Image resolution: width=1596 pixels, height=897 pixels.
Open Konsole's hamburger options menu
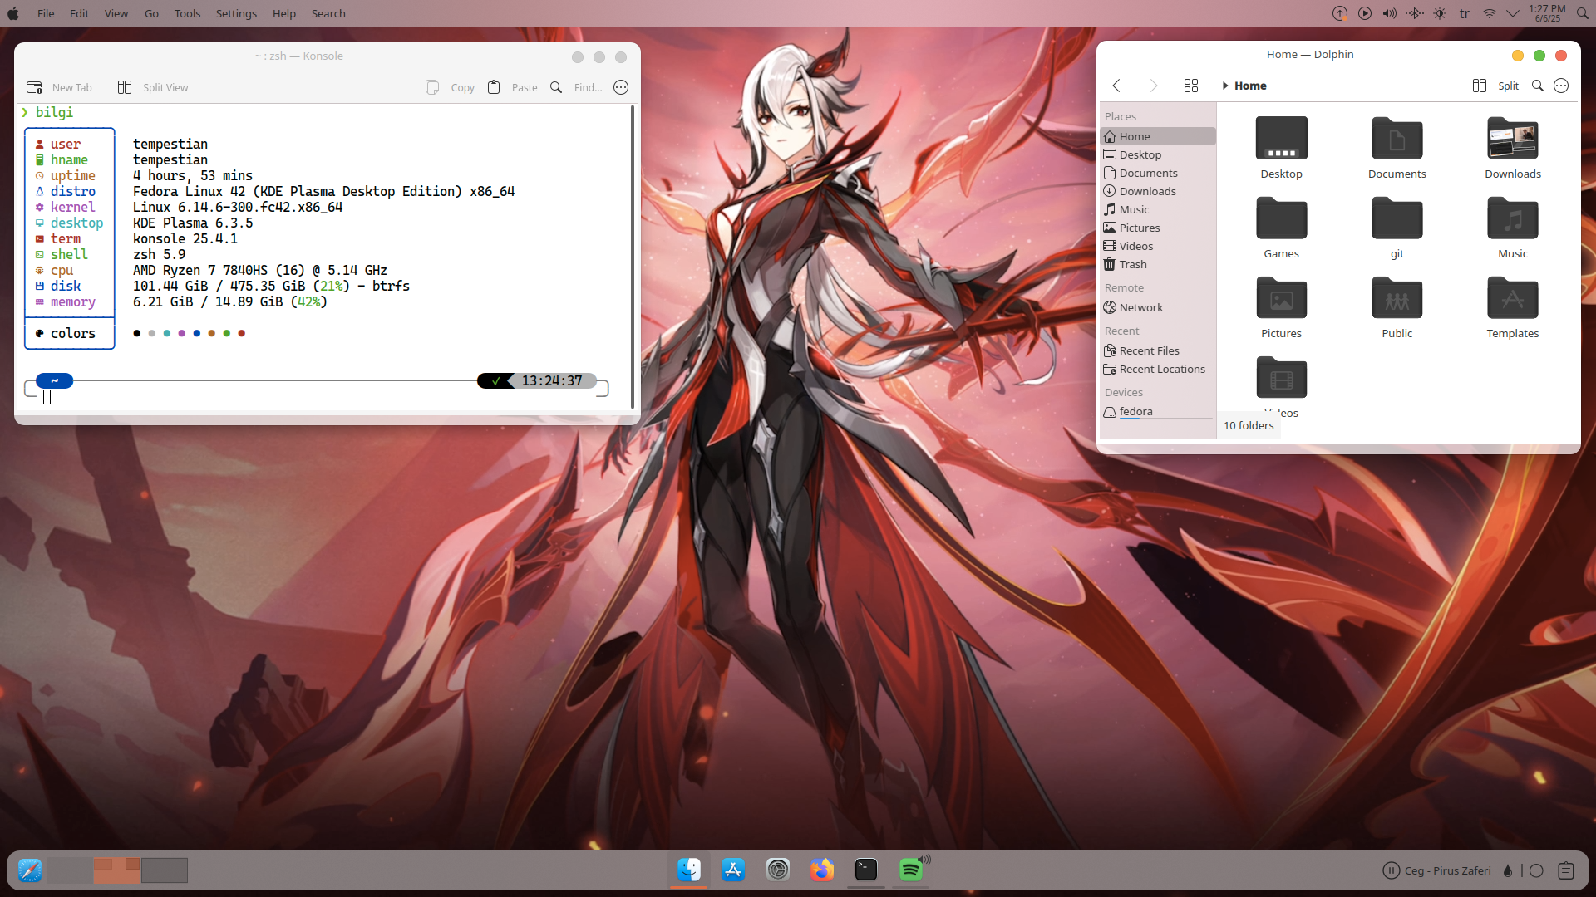(x=621, y=87)
